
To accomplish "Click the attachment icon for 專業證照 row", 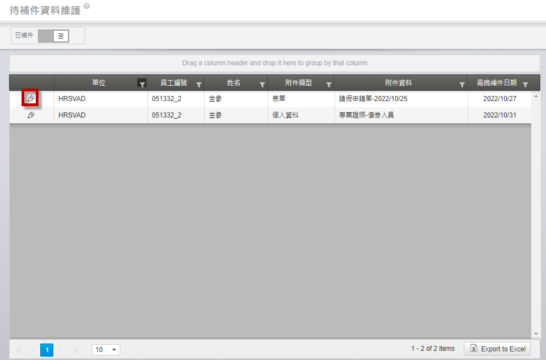I will click(31, 115).
